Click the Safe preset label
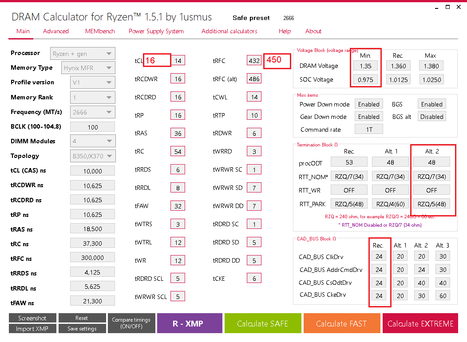Image resolution: width=467 pixels, height=342 pixels. [251, 18]
